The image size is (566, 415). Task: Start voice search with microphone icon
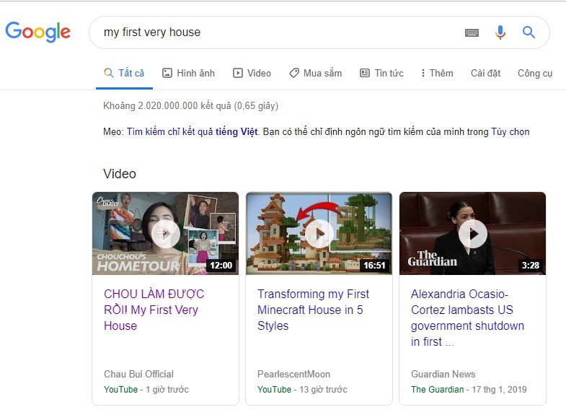[500, 32]
